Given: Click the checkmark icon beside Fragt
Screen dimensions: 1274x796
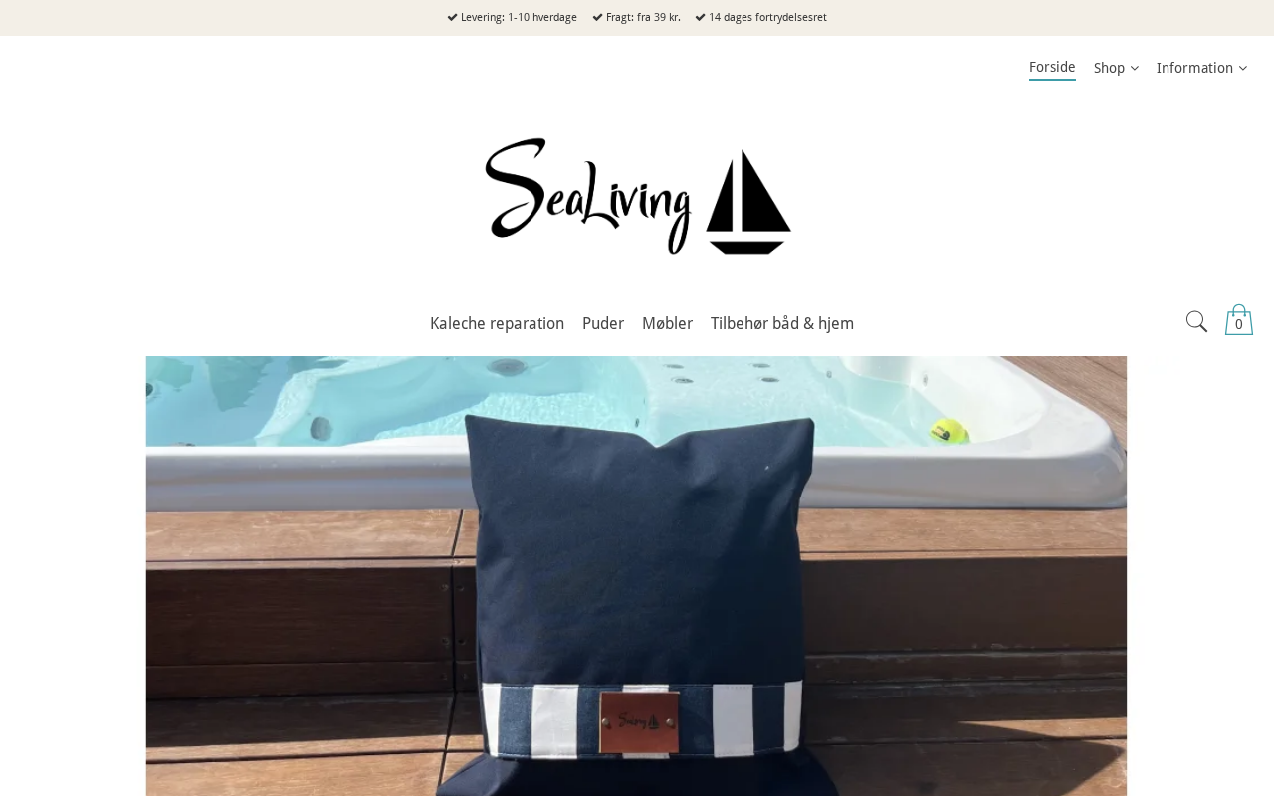Looking at the screenshot, I should [x=597, y=17].
